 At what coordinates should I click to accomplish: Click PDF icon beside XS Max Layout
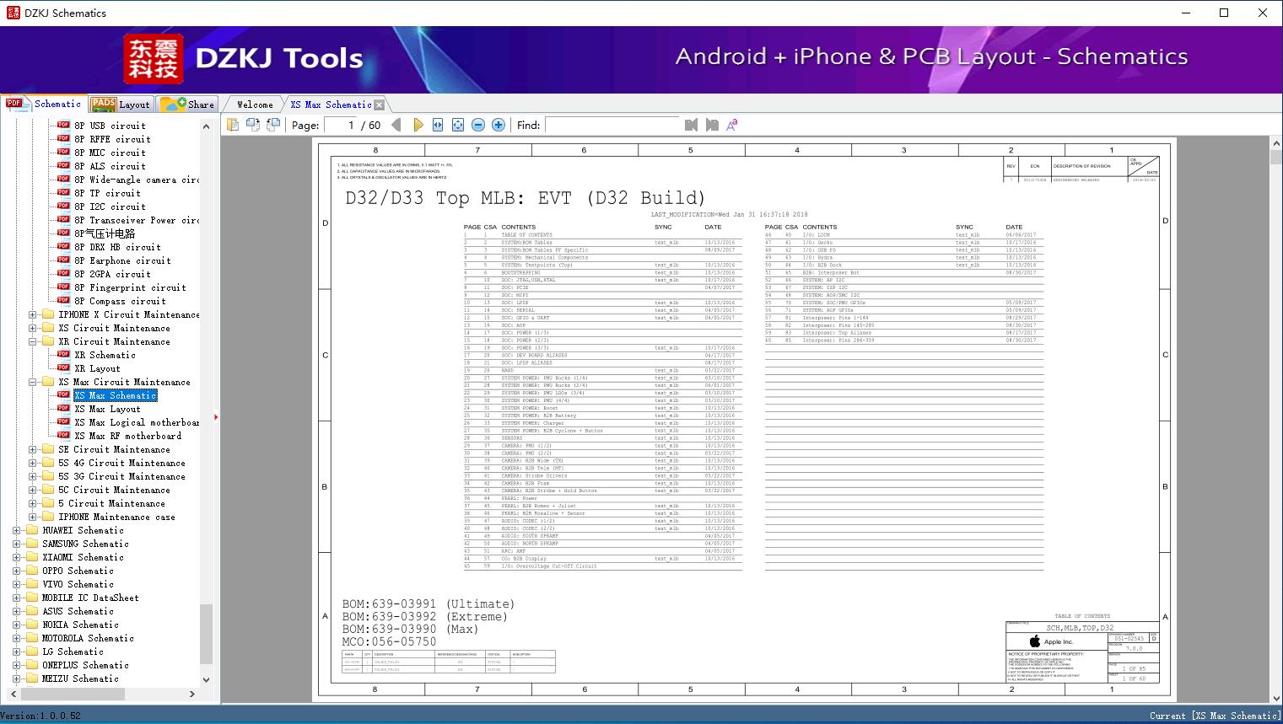pyautogui.click(x=63, y=409)
